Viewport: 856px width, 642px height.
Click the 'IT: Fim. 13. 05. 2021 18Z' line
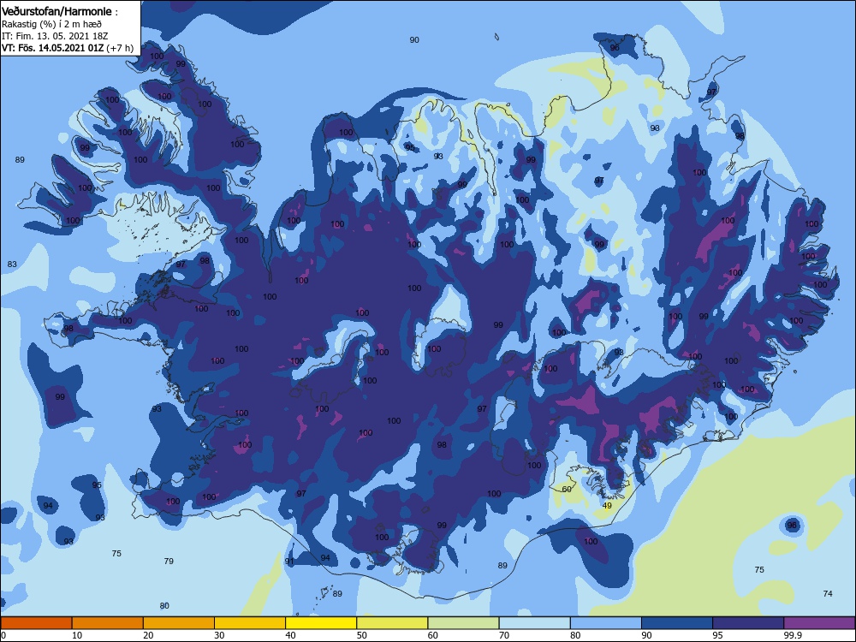click(55, 36)
